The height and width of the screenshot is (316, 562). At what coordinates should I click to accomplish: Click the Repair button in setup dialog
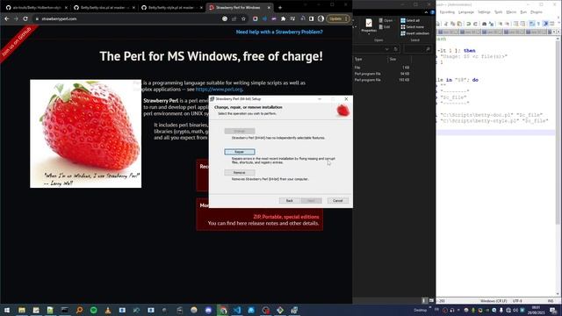point(240,152)
